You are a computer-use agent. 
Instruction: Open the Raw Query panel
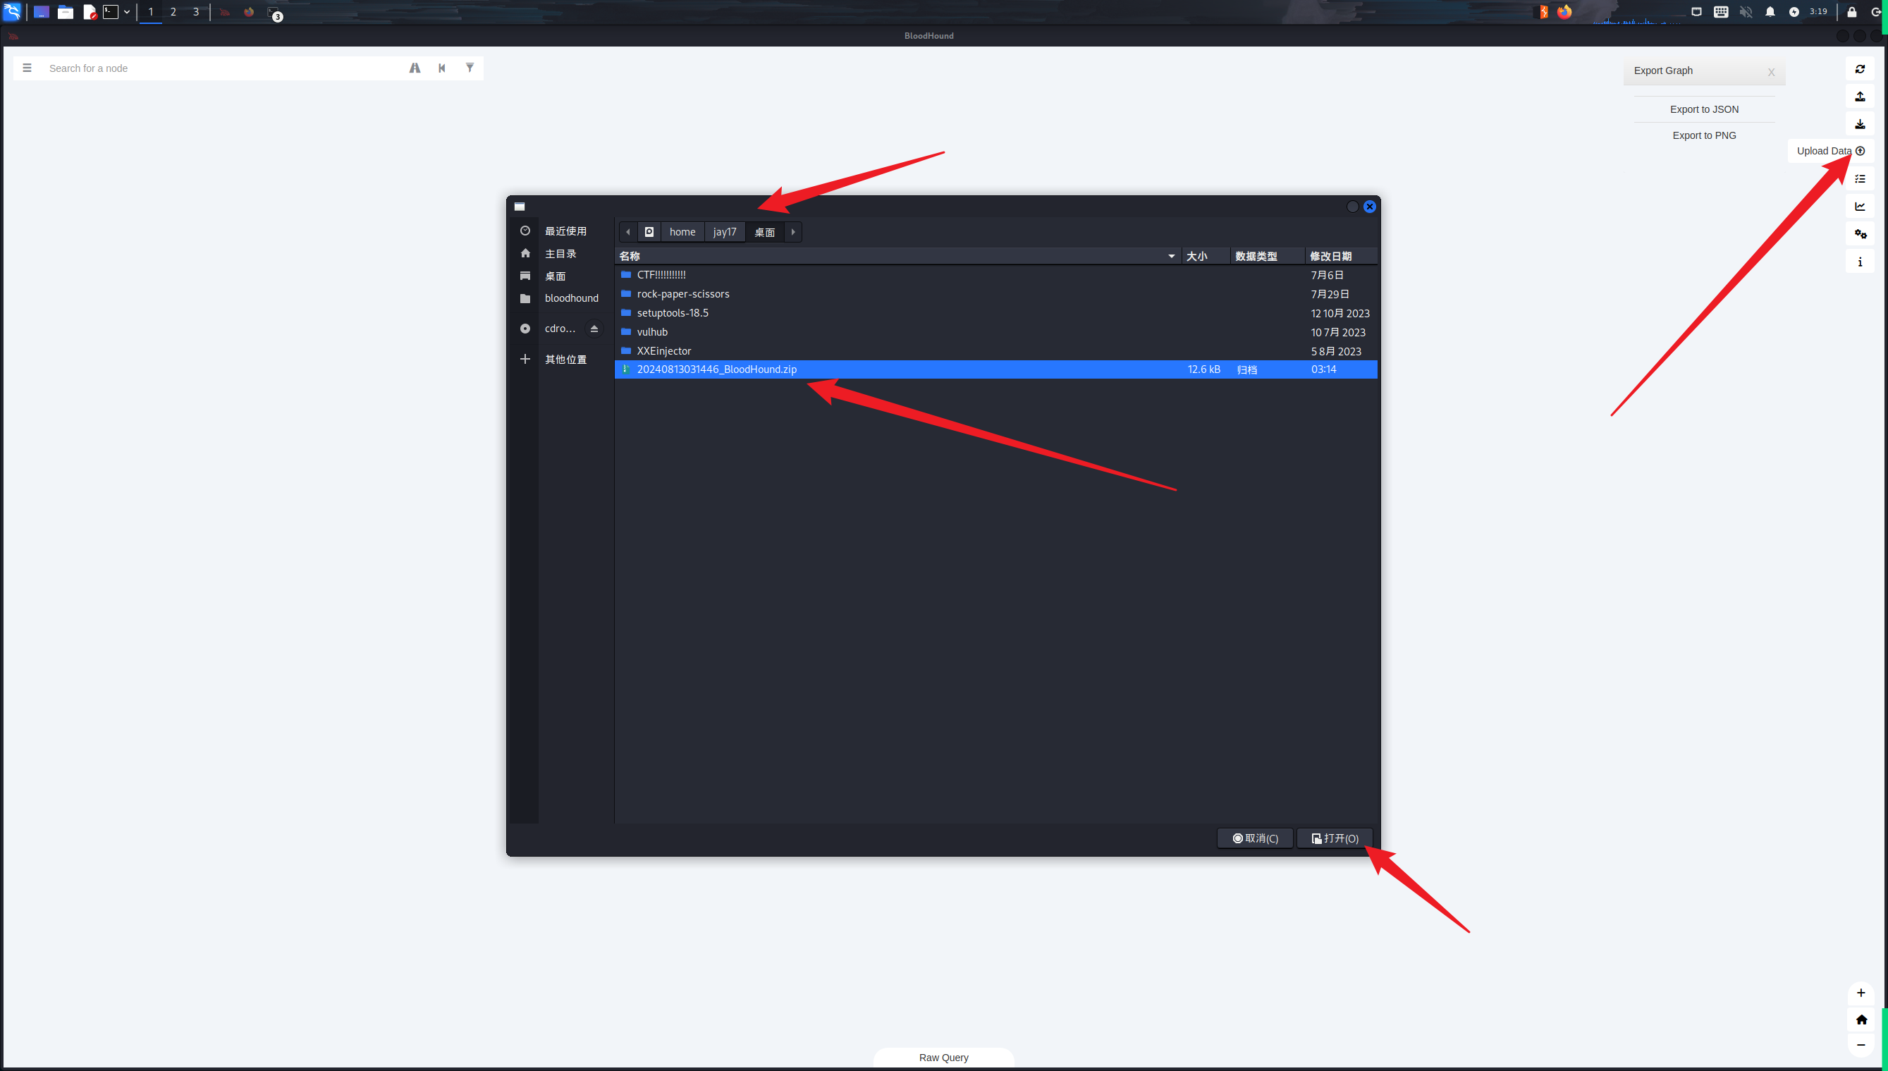pyautogui.click(x=943, y=1057)
